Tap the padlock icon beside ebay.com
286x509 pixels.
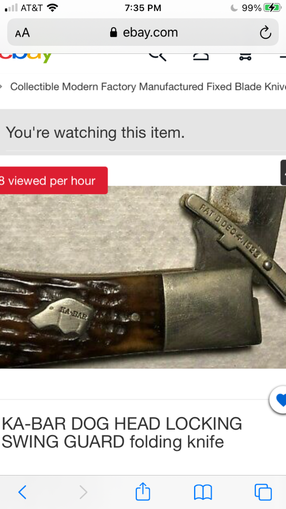click(113, 33)
